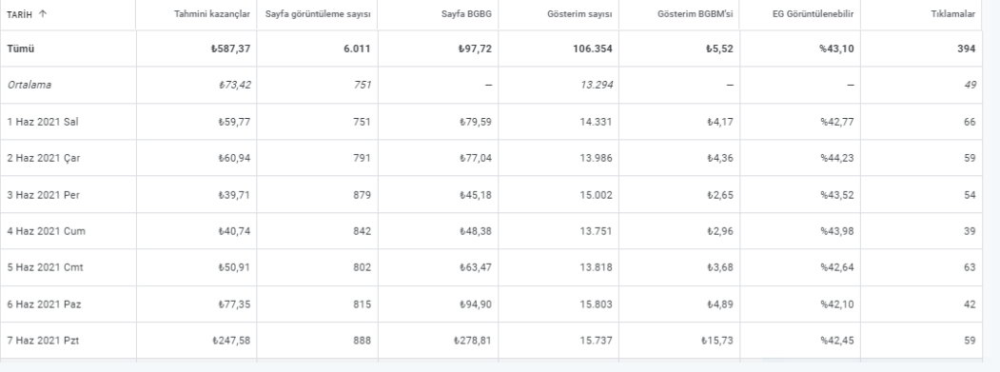Click the 2 Haz 2021 Çar row
1000x372 pixels.
click(x=491, y=158)
